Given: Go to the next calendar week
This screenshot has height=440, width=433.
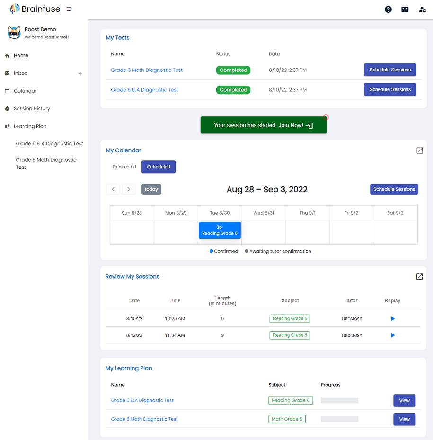Looking at the screenshot, I should point(129,189).
